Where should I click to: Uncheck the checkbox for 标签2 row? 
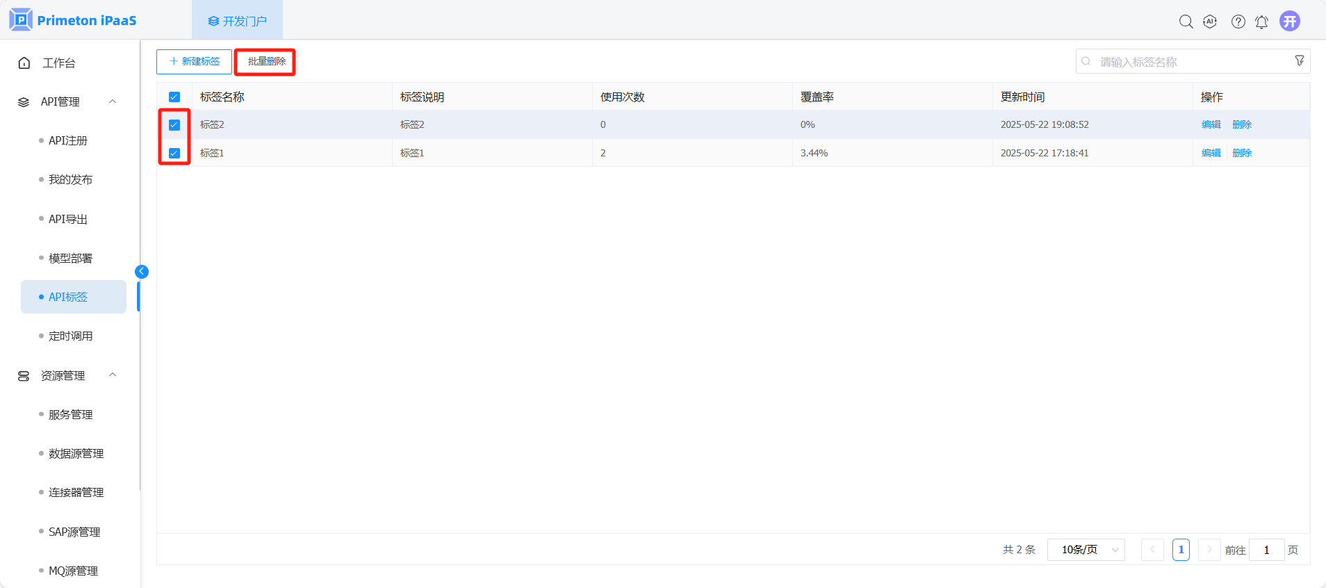point(174,125)
